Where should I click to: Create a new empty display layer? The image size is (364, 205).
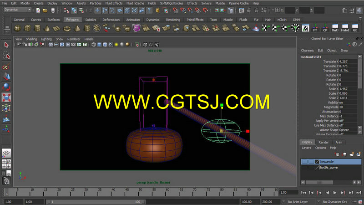pyautogui.click(x=352, y=154)
